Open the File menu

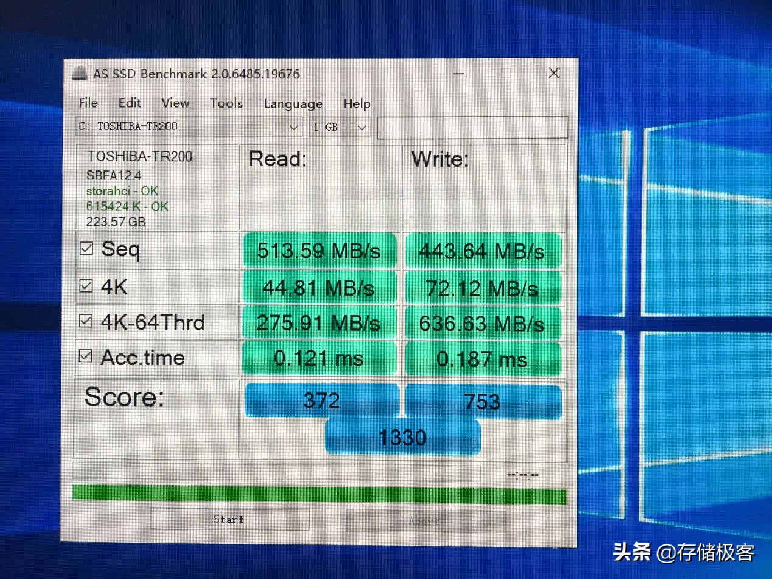88,103
